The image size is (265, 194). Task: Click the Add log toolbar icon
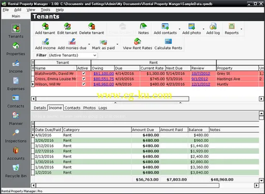213,29
